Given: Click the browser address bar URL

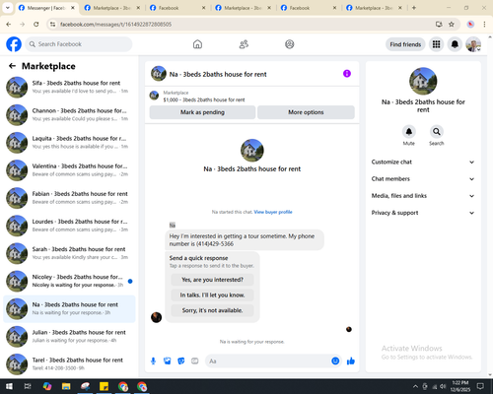Looking at the screenshot, I should (x=115, y=25).
